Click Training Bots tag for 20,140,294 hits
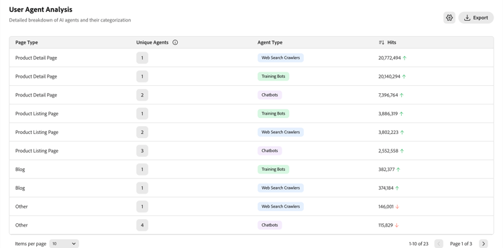Image resolution: width=503 pixels, height=248 pixels. 274,76
